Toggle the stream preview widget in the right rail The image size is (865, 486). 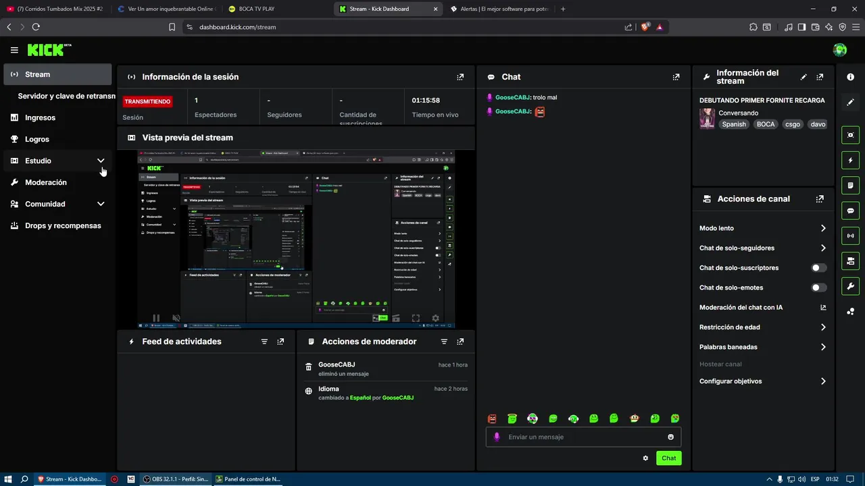point(850,135)
